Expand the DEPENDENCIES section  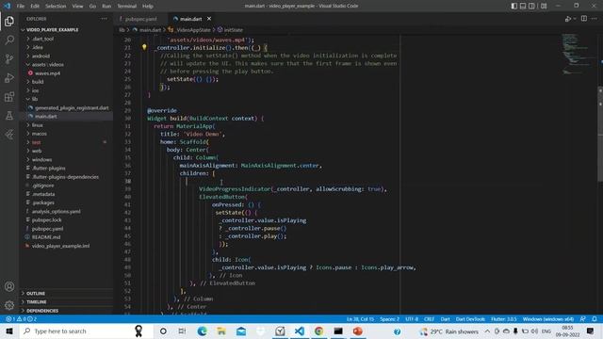click(42, 311)
